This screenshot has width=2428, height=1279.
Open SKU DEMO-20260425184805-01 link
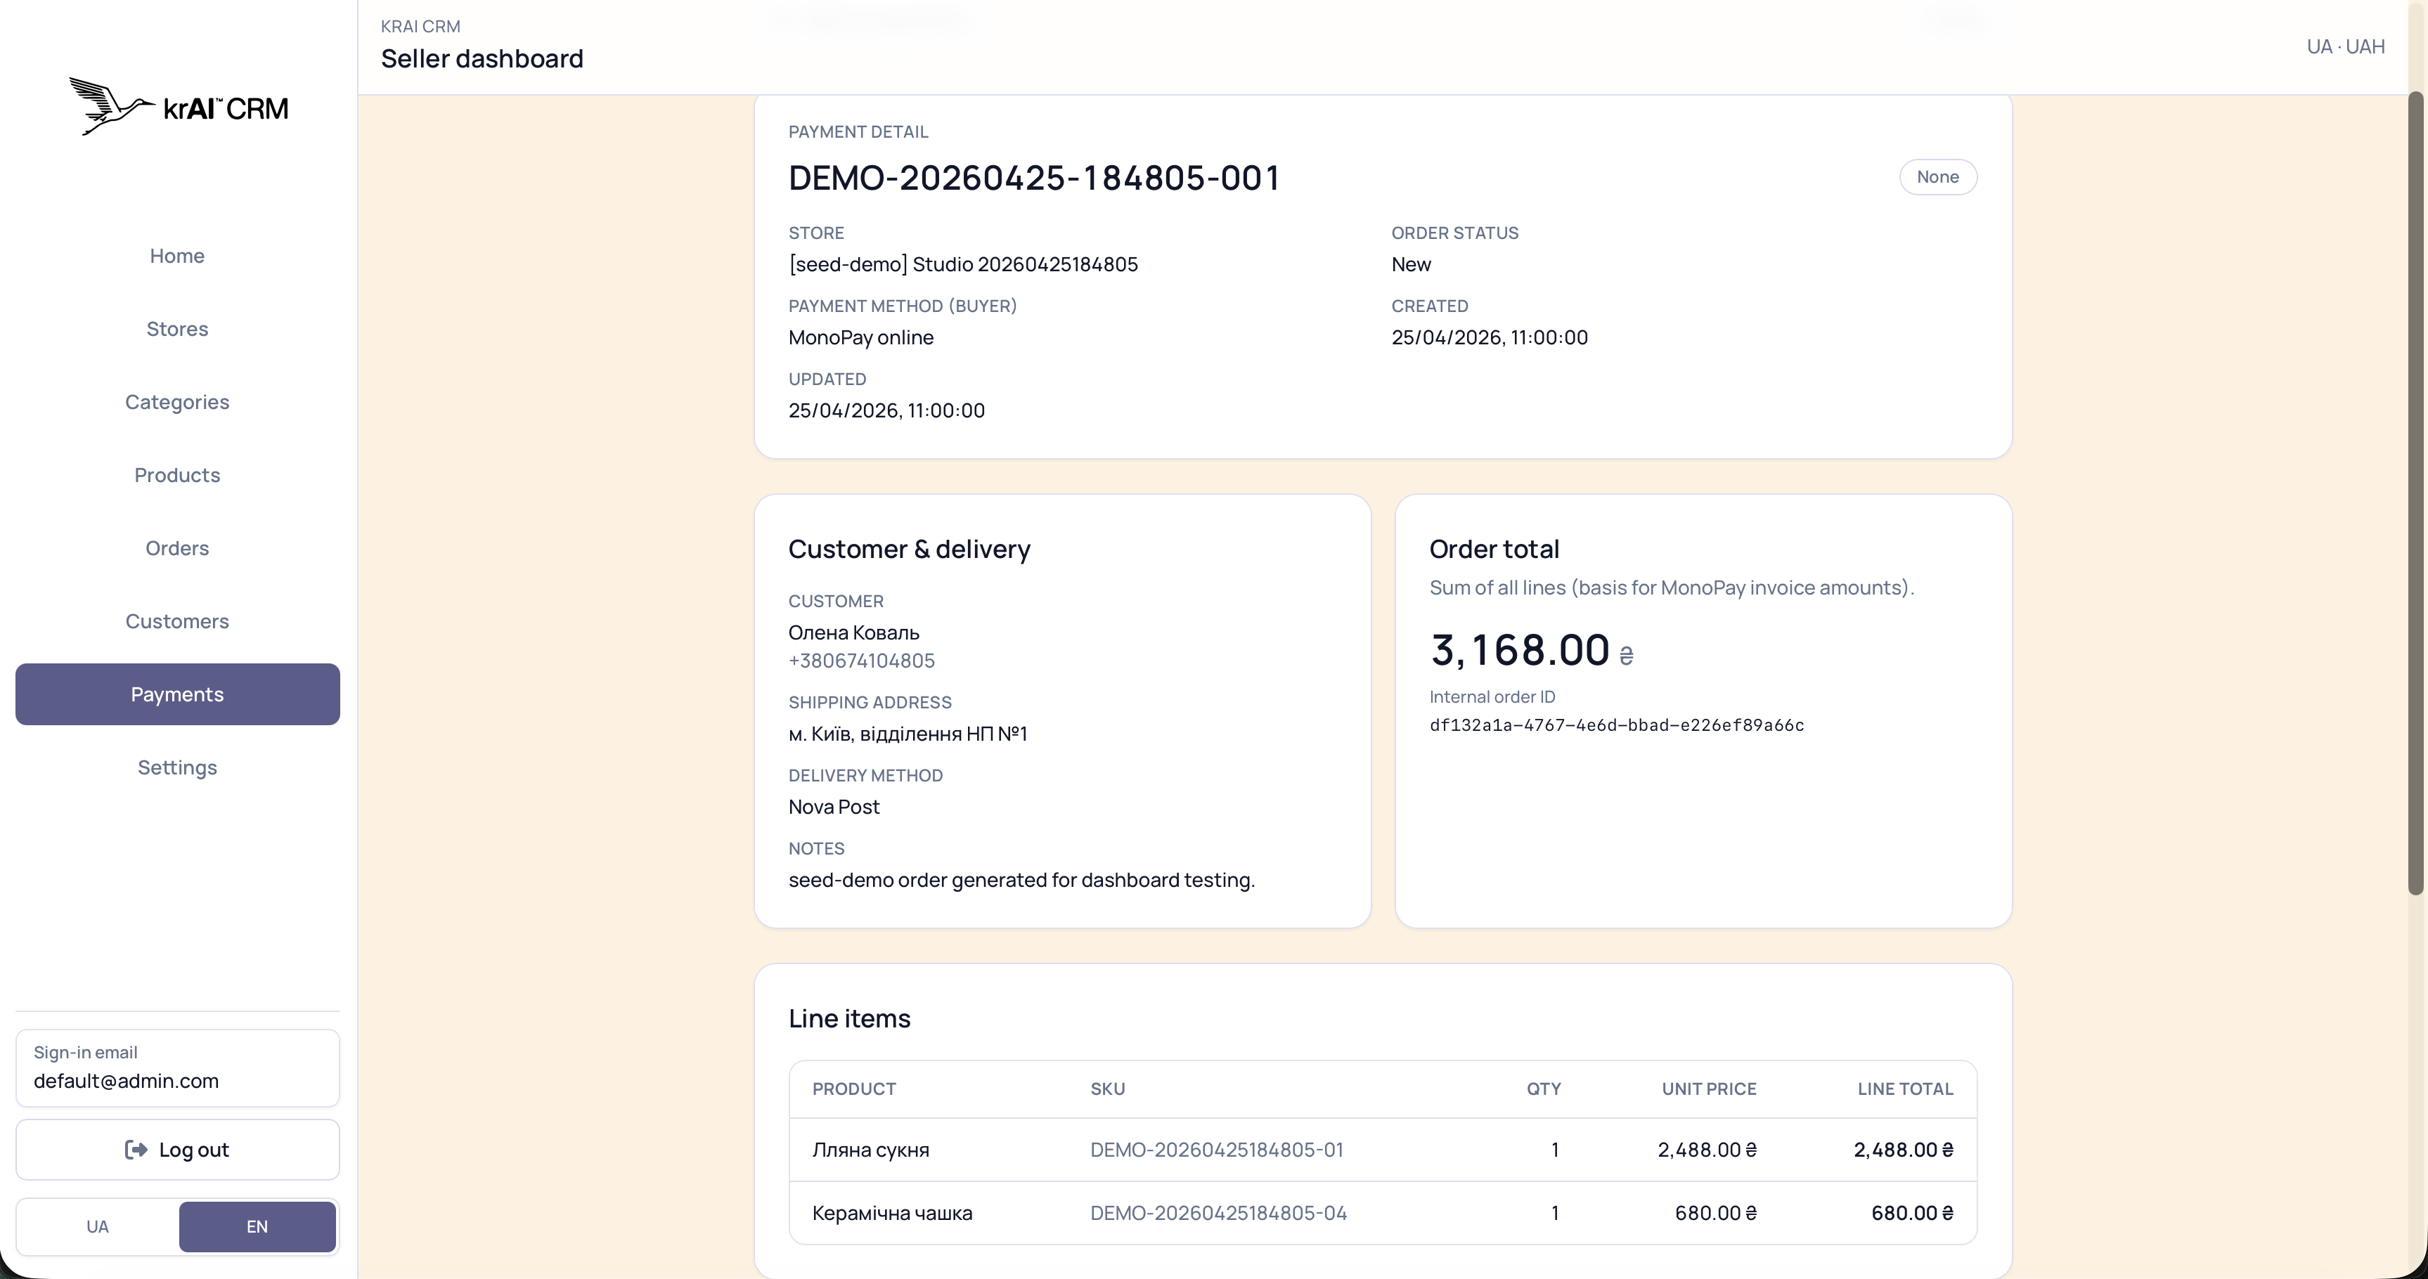(x=1217, y=1149)
